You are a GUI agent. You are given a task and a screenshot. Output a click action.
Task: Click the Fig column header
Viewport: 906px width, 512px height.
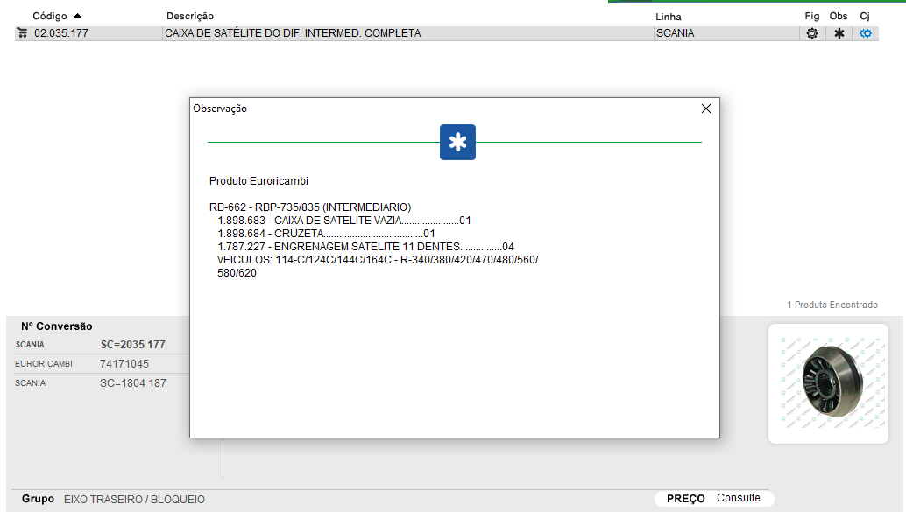[811, 17]
